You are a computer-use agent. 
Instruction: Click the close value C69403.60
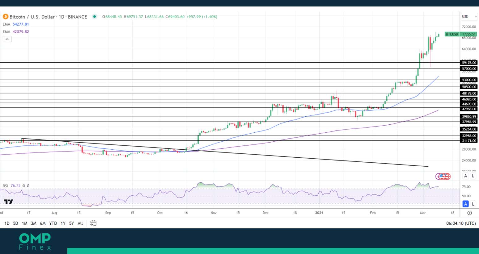coord(175,17)
